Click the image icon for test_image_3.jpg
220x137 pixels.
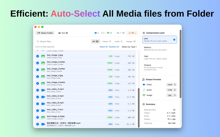[43, 56]
